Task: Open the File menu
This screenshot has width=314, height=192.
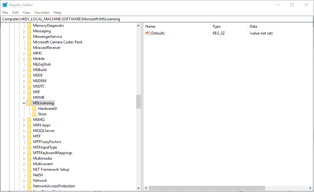Action: click(x=5, y=13)
